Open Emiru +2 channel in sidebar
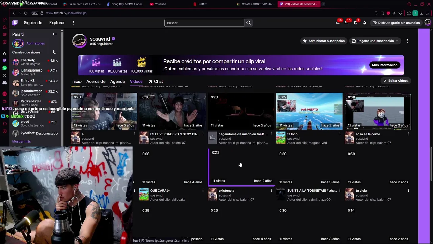This screenshot has height=244, width=433. click(x=35, y=83)
